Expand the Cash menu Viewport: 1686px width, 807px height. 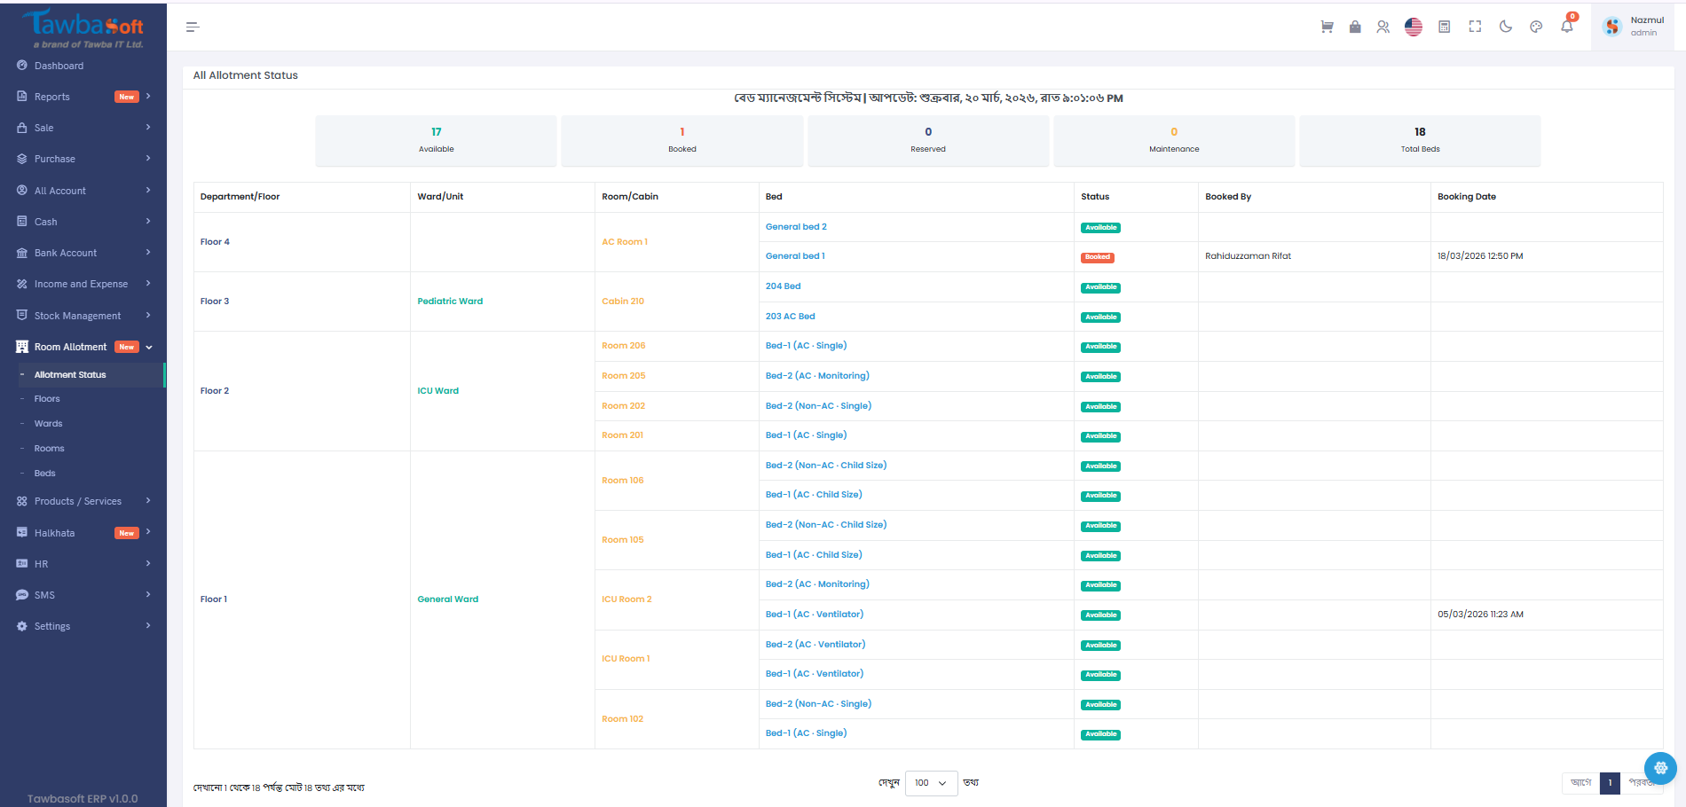(83, 222)
